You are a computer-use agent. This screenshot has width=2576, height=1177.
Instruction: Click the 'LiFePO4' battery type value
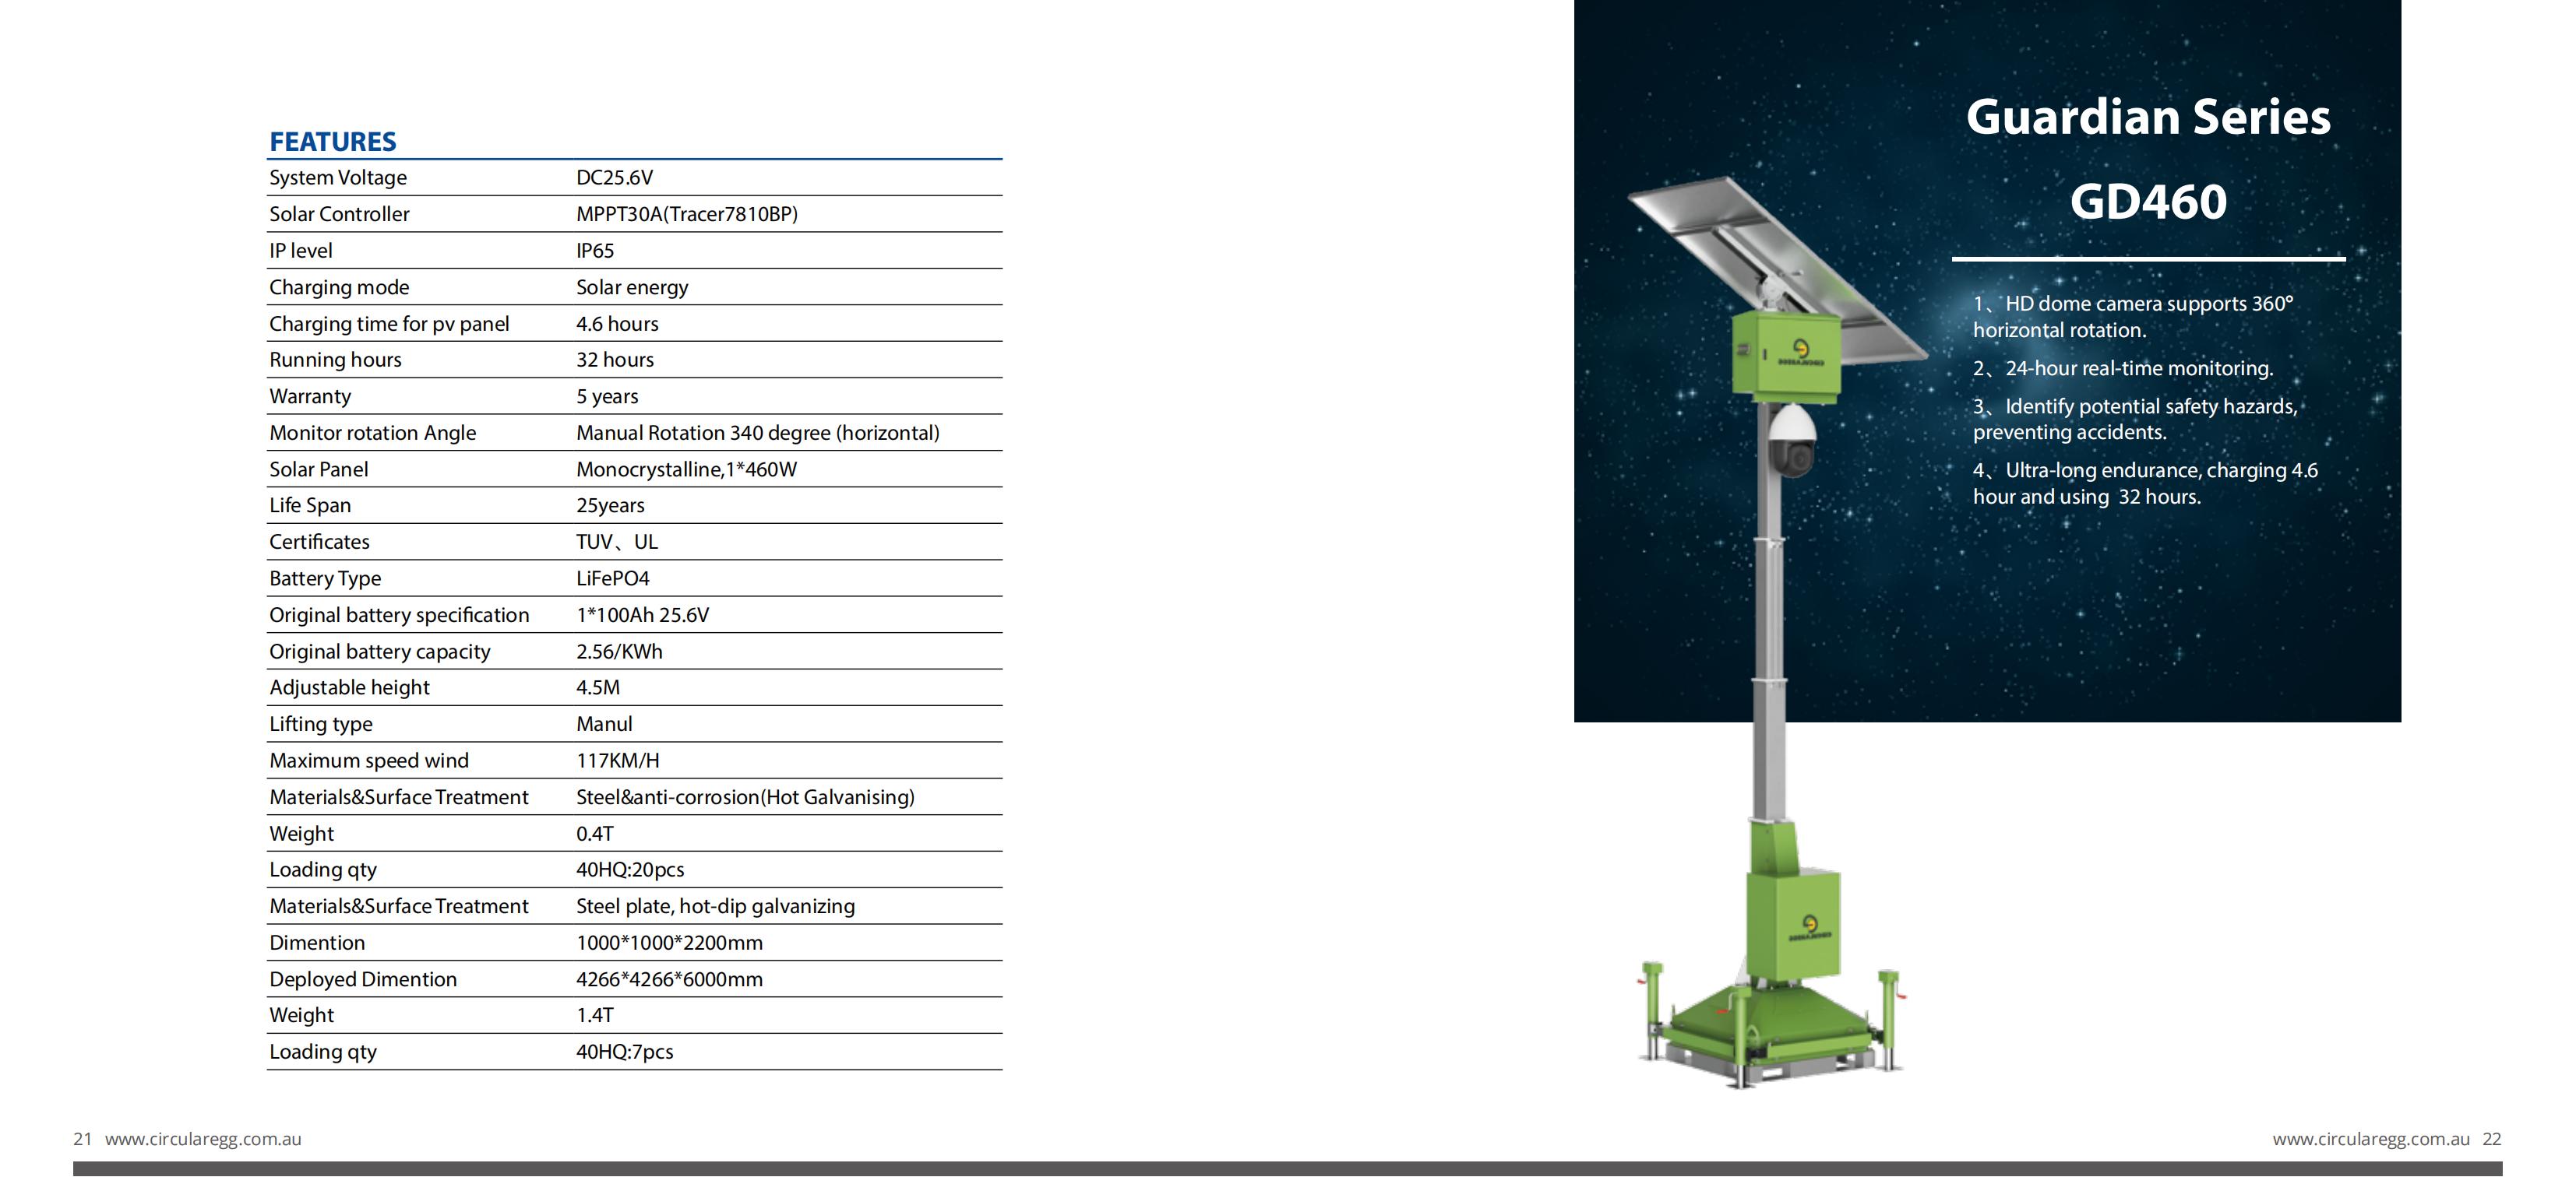[613, 578]
